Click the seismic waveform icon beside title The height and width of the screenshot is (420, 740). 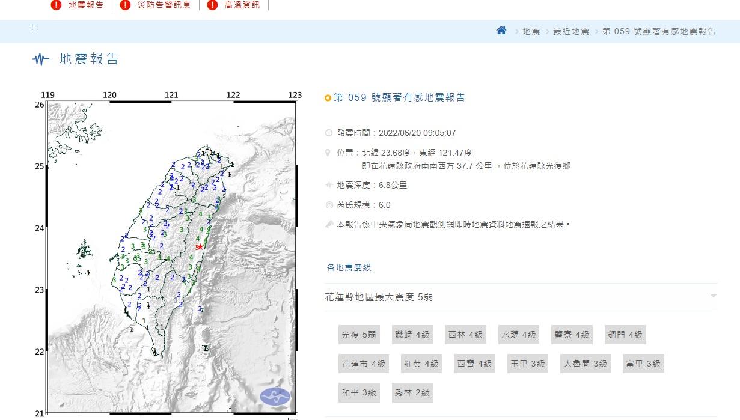tap(40, 59)
